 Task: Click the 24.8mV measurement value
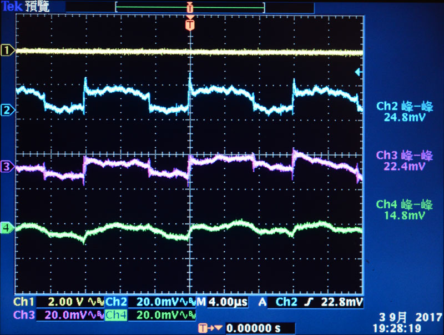405,117
